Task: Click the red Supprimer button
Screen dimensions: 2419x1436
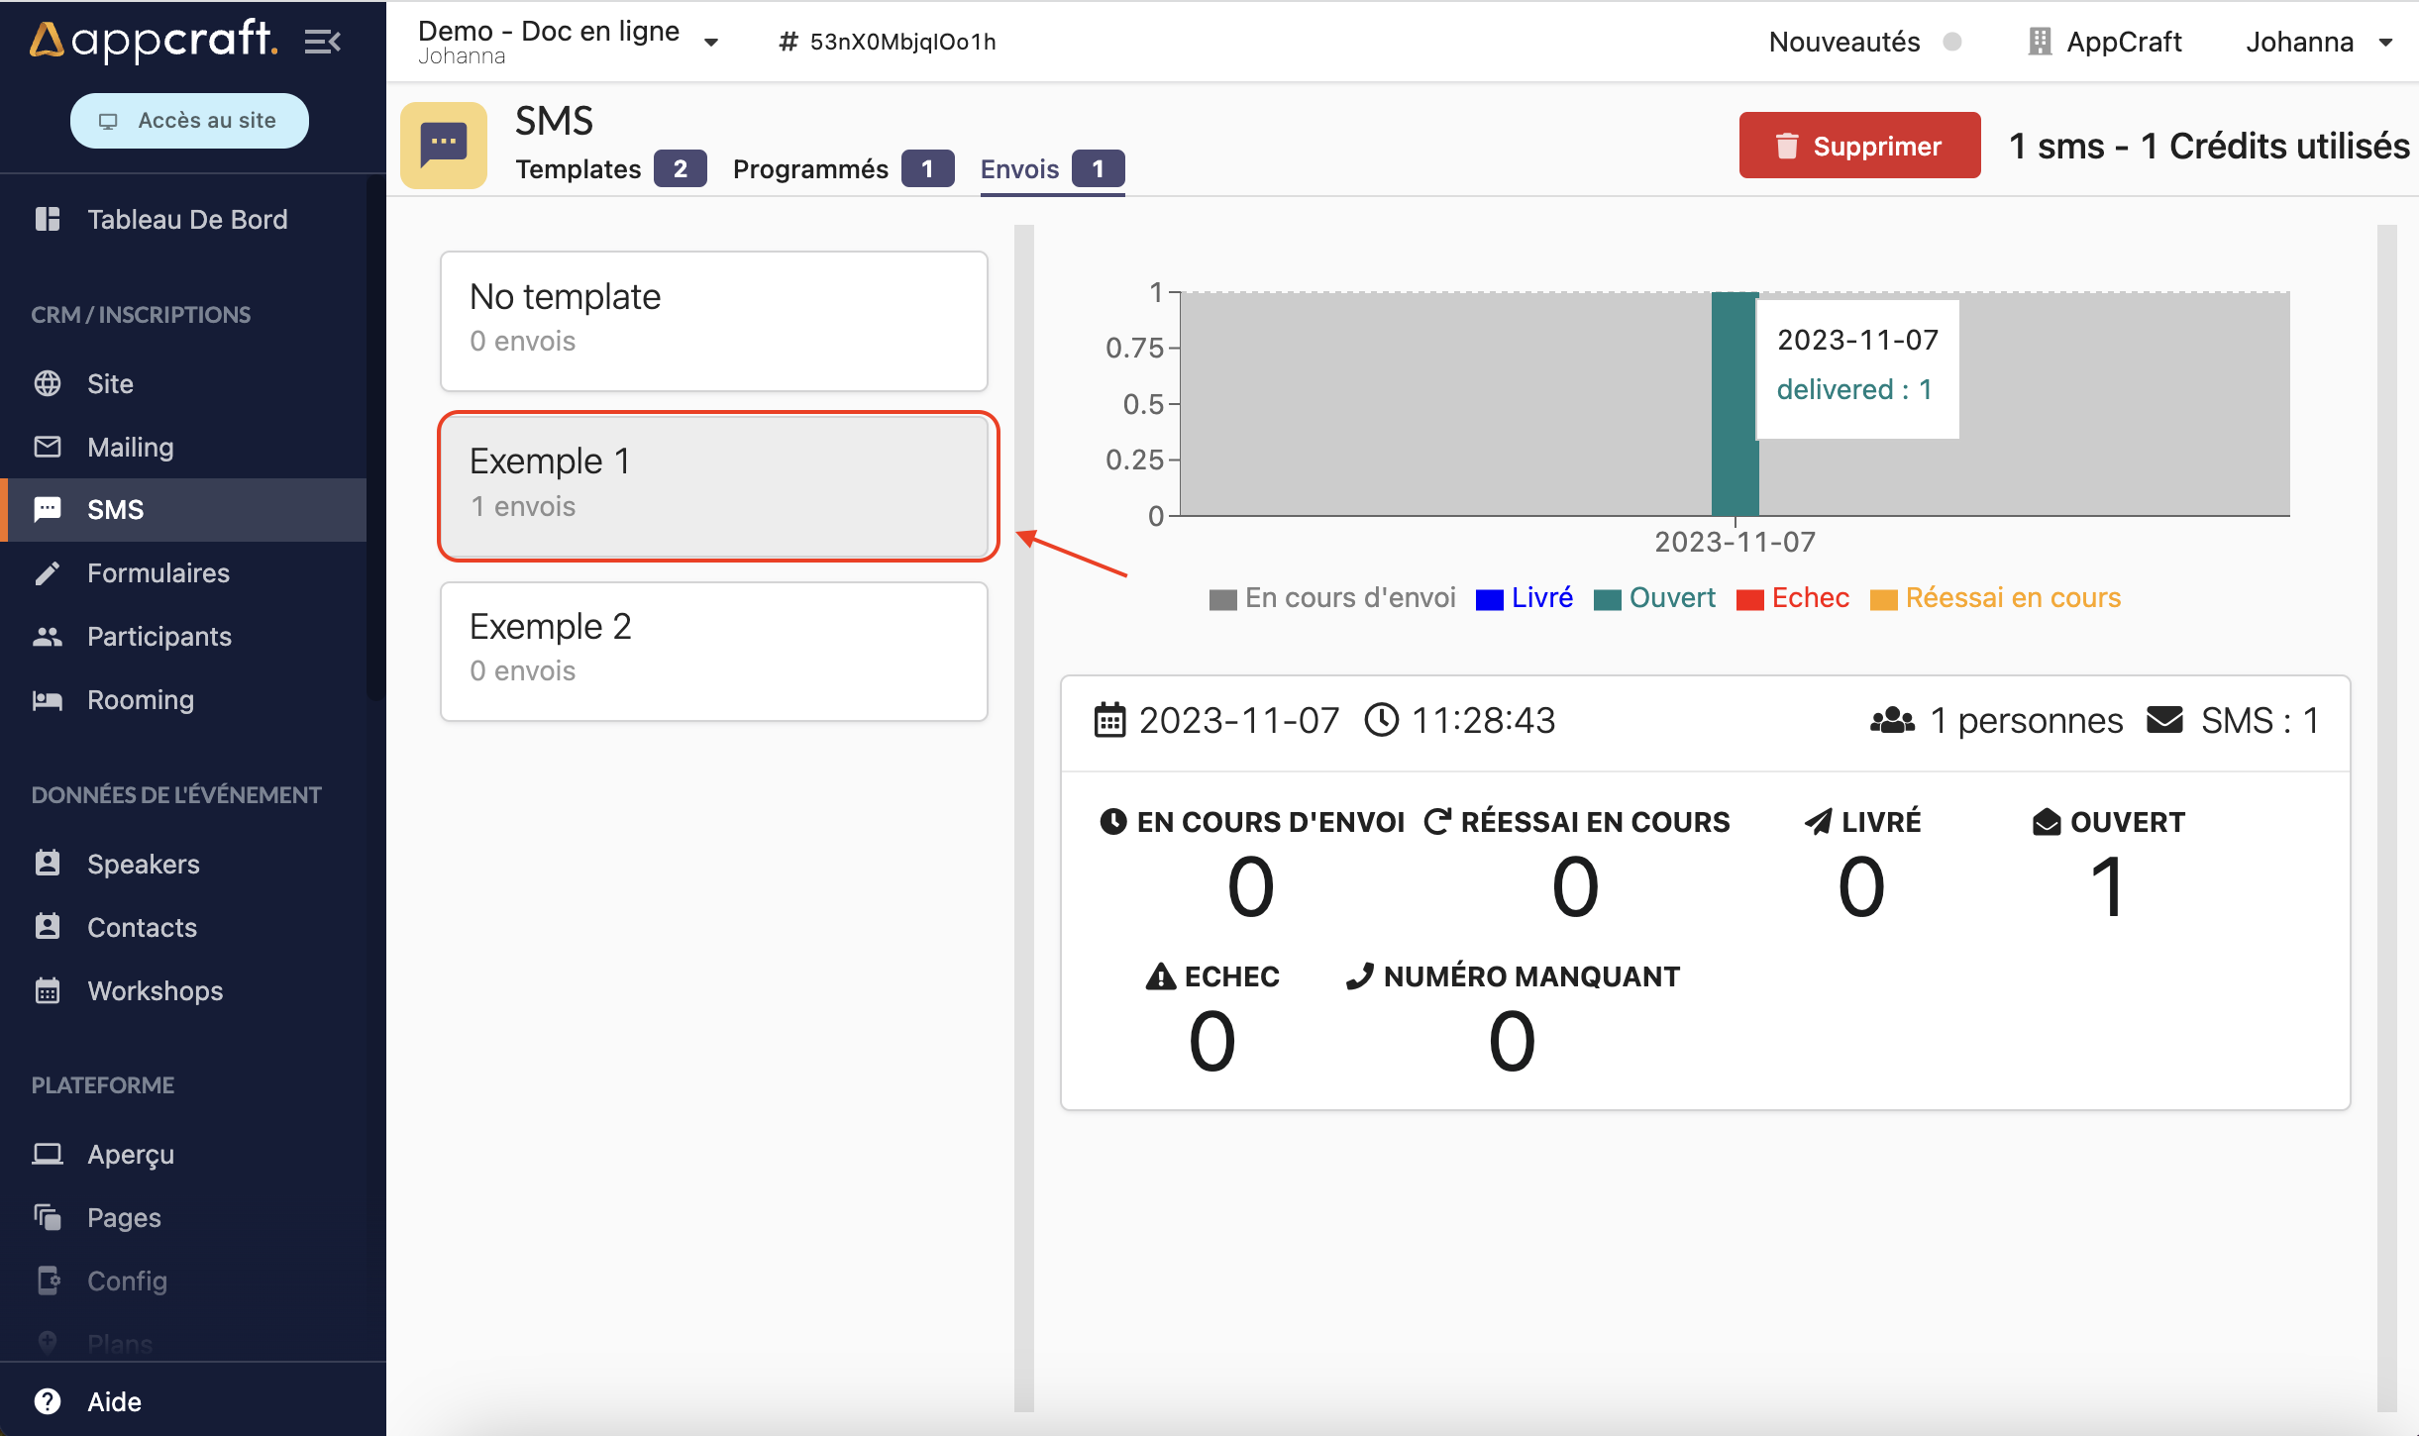Action: [x=1859, y=146]
